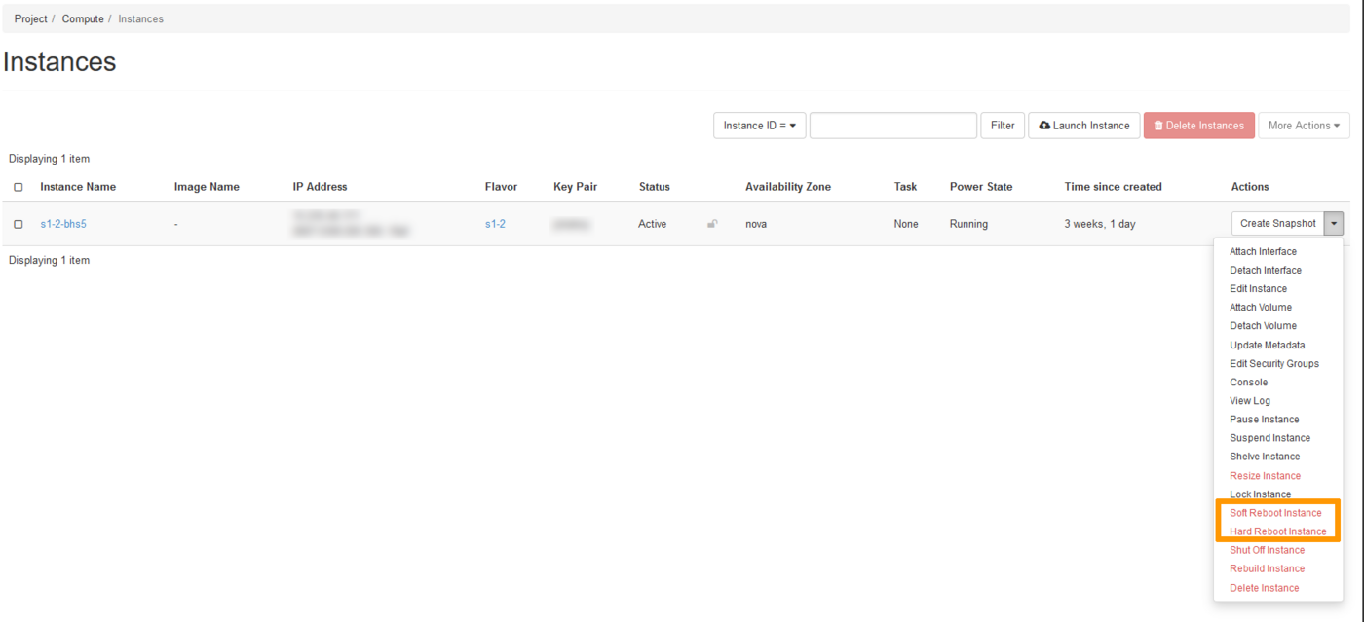Open the Instance ID filter dropdown
This screenshot has width=1364, height=622.
pos(759,126)
